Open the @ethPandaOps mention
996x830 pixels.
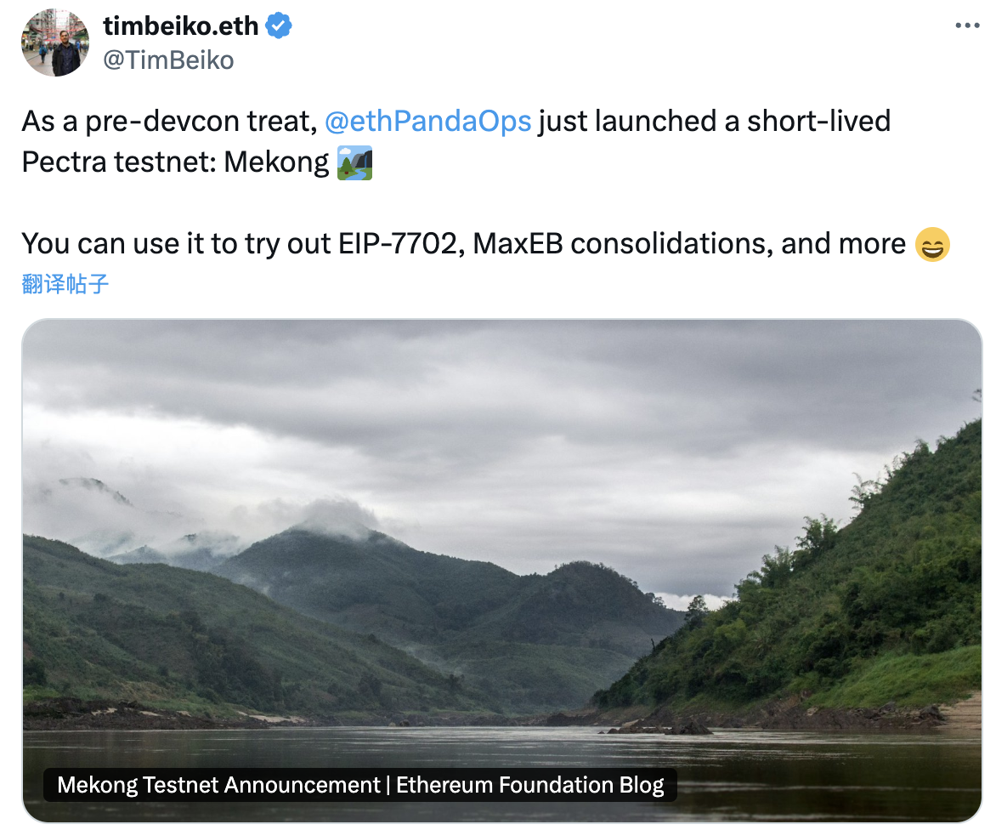427,122
